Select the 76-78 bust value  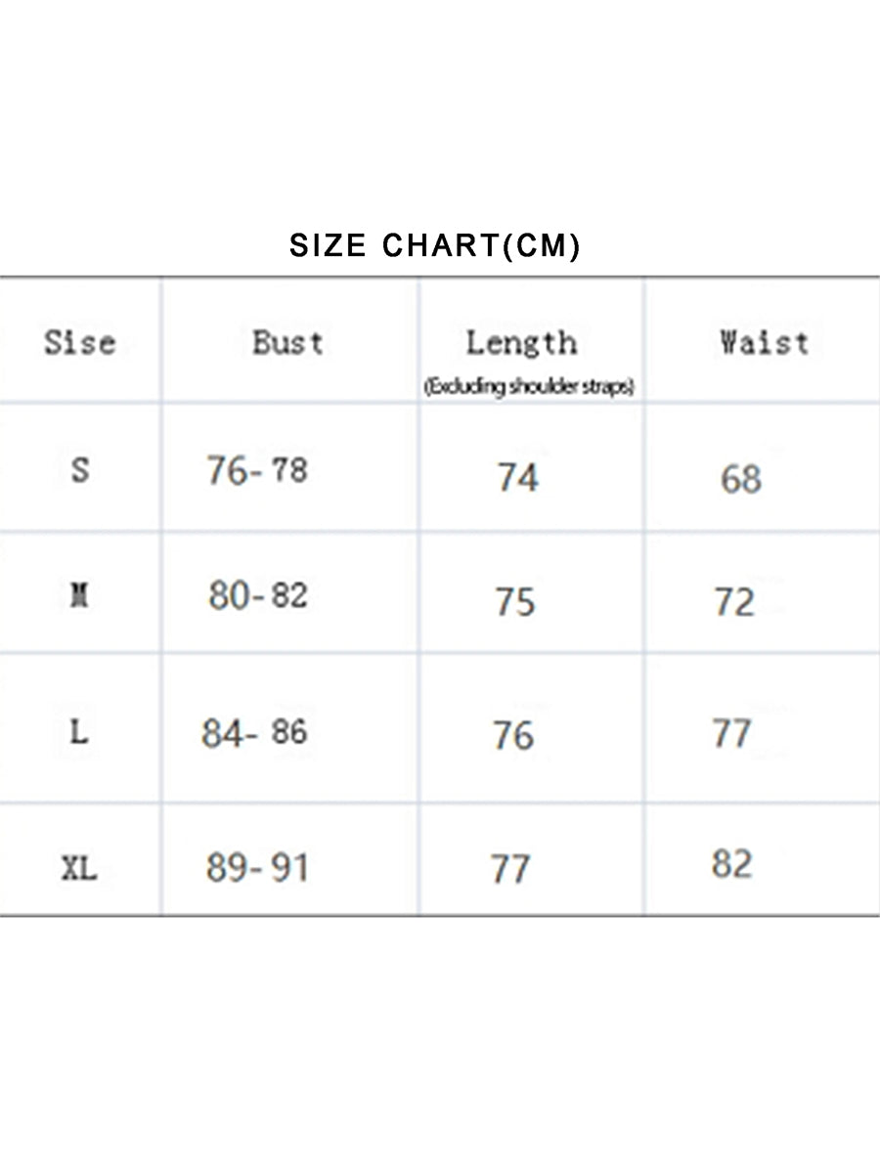tap(257, 470)
